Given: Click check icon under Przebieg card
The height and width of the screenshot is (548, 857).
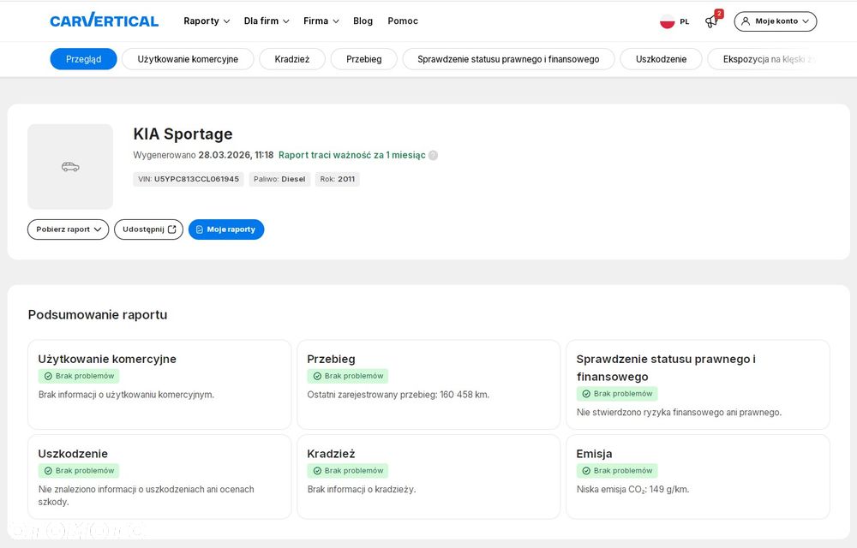Looking at the screenshot, I should pyautogui.click(x=317, y=376).
